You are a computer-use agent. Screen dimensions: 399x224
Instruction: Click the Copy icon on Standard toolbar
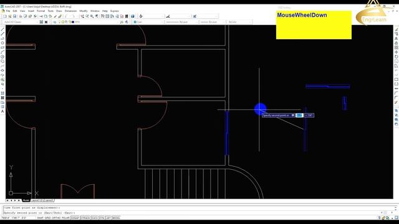(46, 16)
